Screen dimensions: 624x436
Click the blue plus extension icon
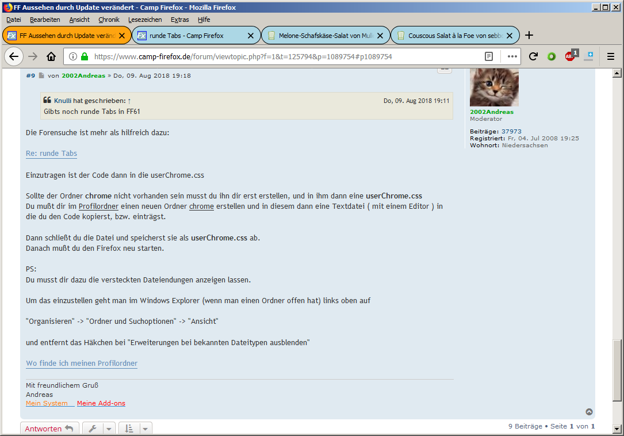click(x=589, y=56)
